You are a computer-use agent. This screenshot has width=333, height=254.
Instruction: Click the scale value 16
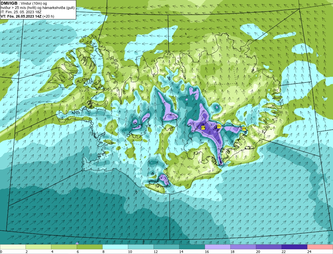point(207,252)
